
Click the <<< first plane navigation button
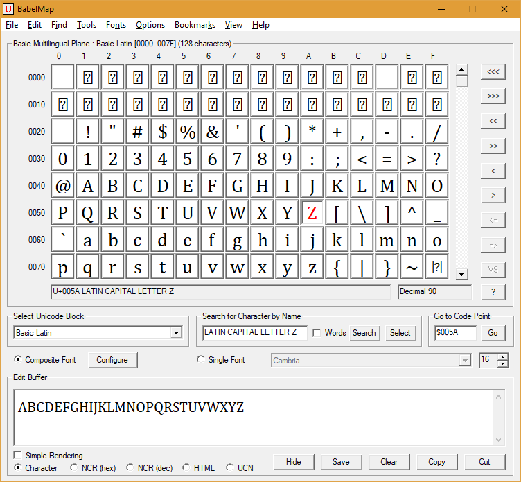click(x=493, y=71)
